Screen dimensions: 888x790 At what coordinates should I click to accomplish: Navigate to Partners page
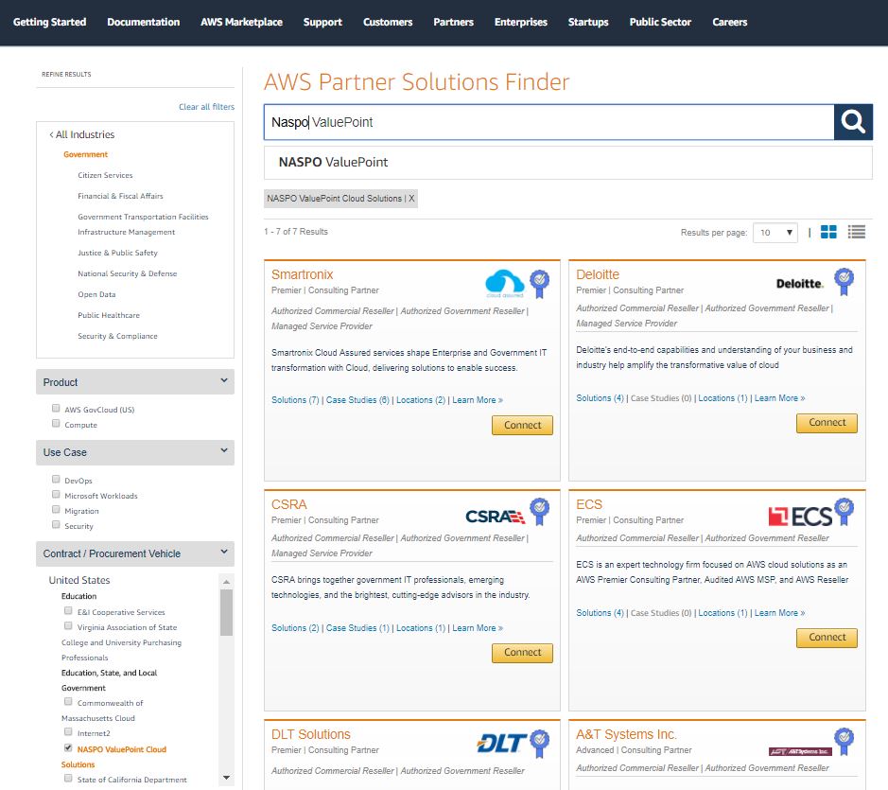[454, 22]
